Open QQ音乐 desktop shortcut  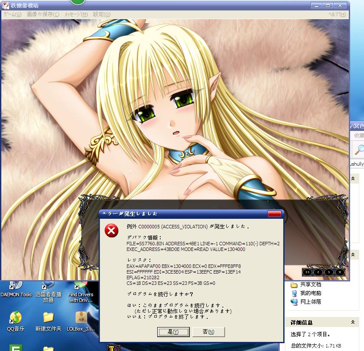16,321
